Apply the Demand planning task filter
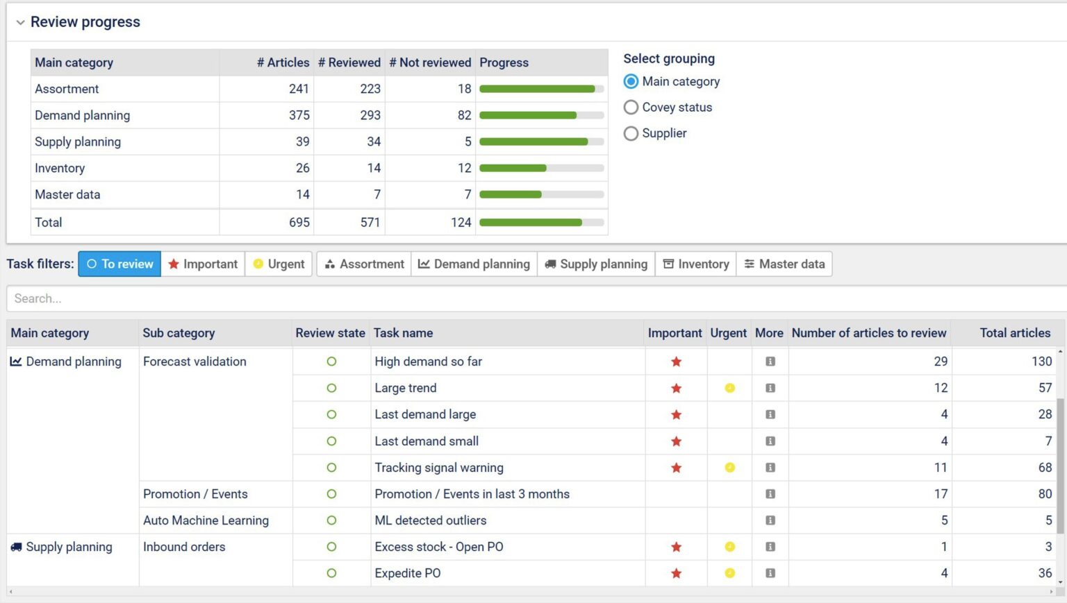This screenshot has height=603, width=1067. click(x=474, y=264)
